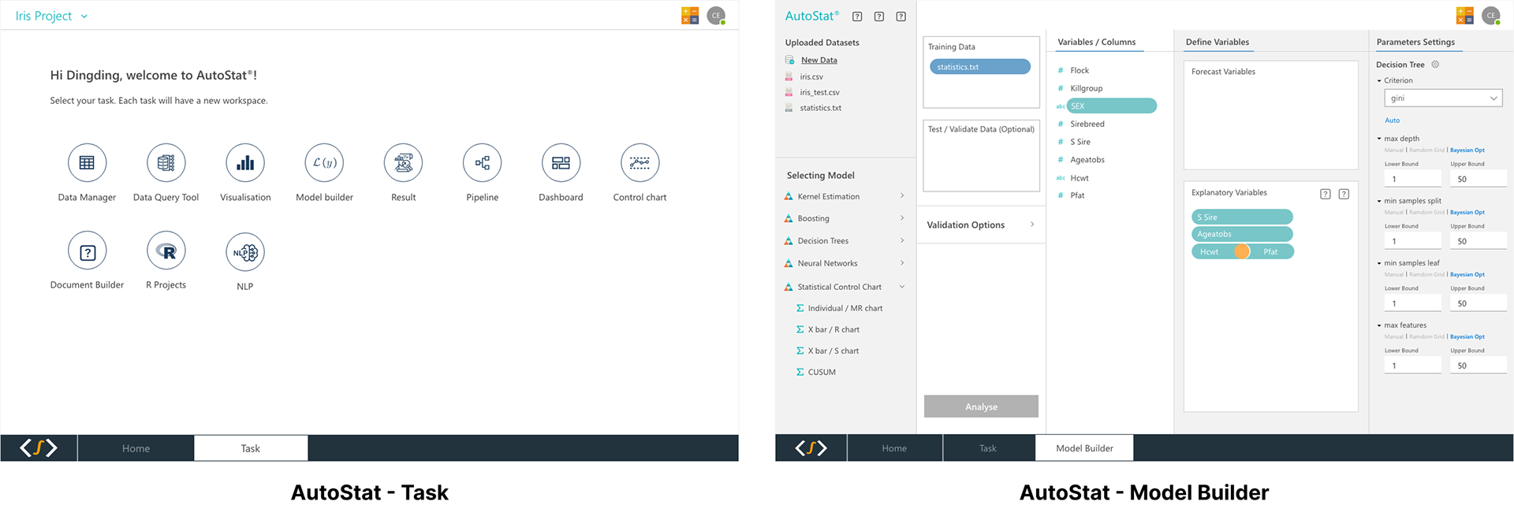Select Manual mode for max features
This screenshot has width=1514, height=505.
pyautogui.click(x=1393, y=336)
